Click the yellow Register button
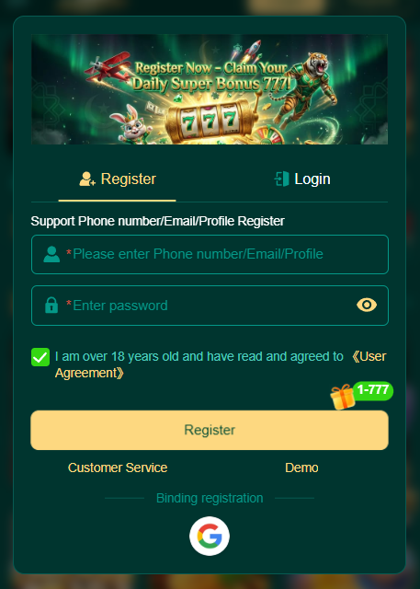This screenshot has width=420, height=589. point(210,430)
